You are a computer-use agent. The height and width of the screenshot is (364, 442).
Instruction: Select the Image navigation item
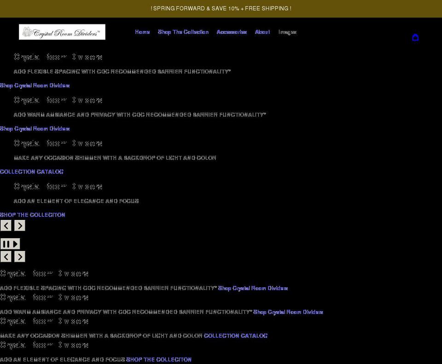pos(287,32)
